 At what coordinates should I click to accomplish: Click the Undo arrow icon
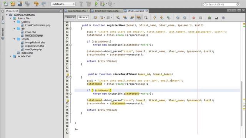36,3
